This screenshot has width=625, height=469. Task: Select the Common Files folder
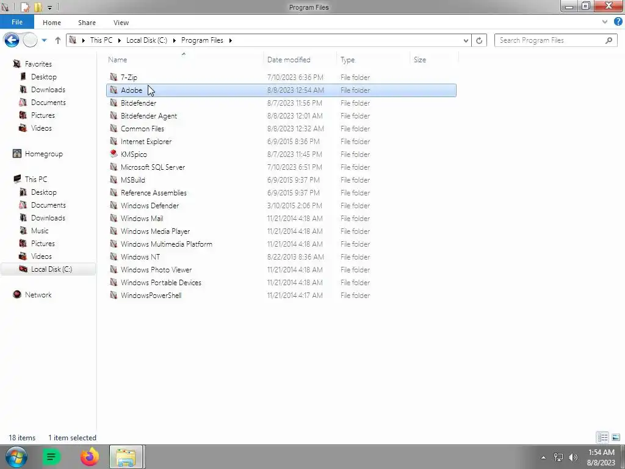(281, 128)
